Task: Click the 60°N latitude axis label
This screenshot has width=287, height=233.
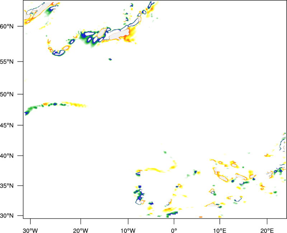Action: (x=7, y=27)
